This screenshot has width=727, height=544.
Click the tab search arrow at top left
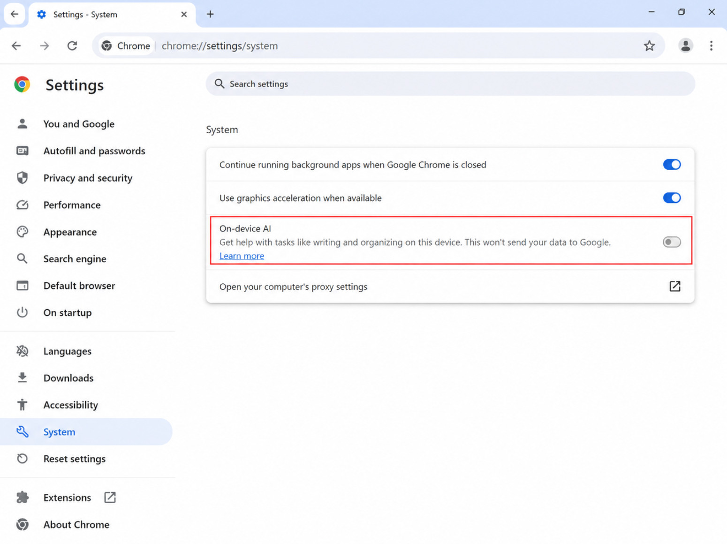click(14, 14)
